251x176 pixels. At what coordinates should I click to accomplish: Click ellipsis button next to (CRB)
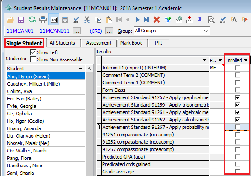pos(109,31)
